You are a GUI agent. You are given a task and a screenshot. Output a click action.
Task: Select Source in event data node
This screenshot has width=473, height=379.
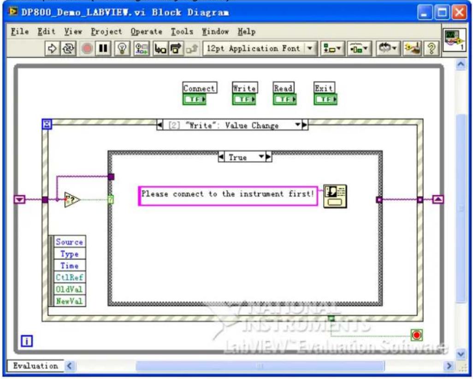point(69,242)
